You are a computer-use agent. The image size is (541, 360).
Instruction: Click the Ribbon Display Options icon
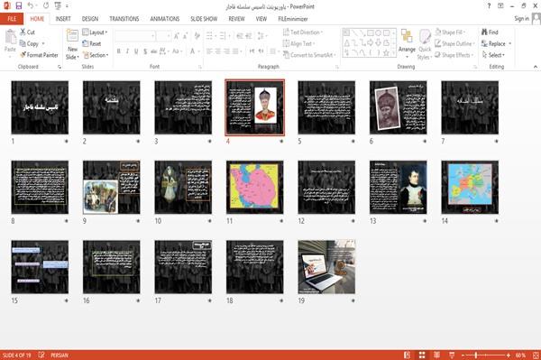pos(500,6)
